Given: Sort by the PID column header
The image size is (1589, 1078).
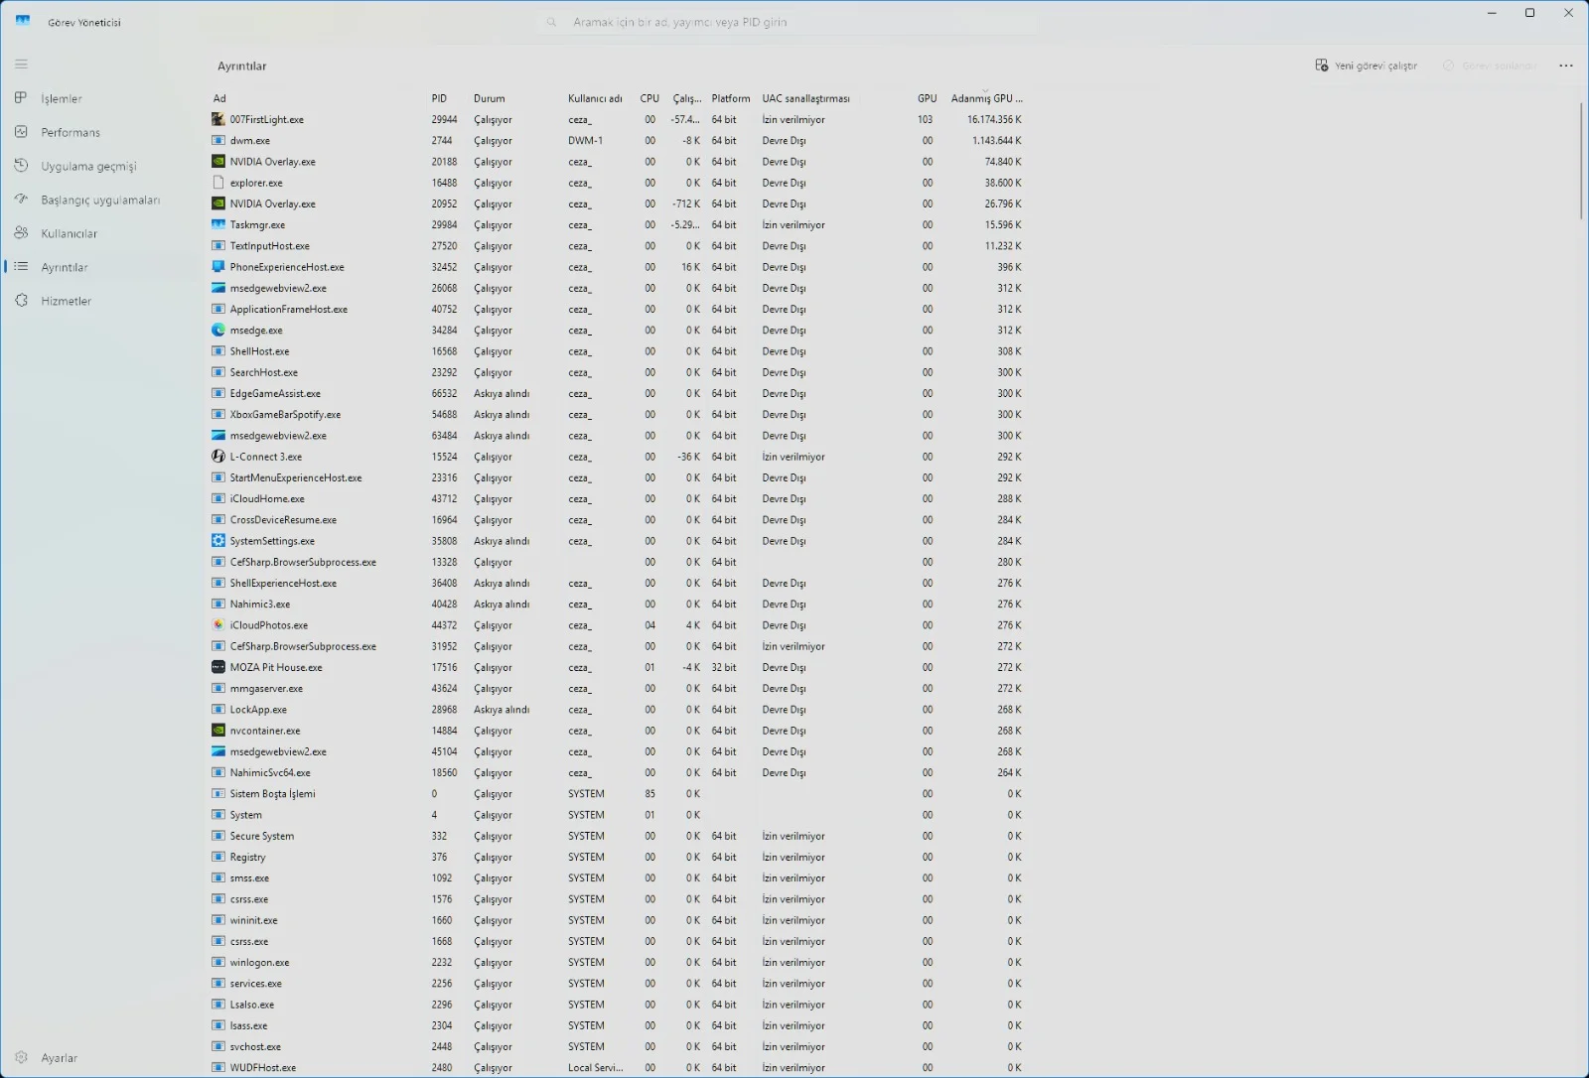Looking at the screenshot, I should (439, 98).
